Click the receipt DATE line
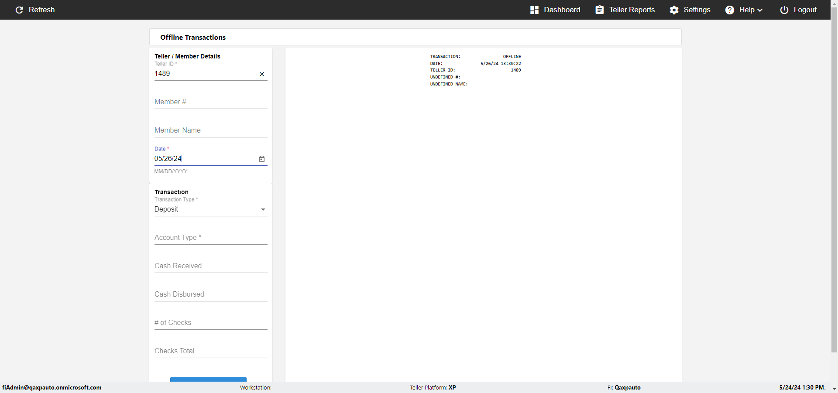 476,64
